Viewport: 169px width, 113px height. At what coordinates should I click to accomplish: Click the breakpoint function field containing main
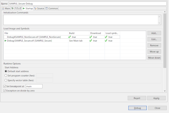click(x=34, y=86)
